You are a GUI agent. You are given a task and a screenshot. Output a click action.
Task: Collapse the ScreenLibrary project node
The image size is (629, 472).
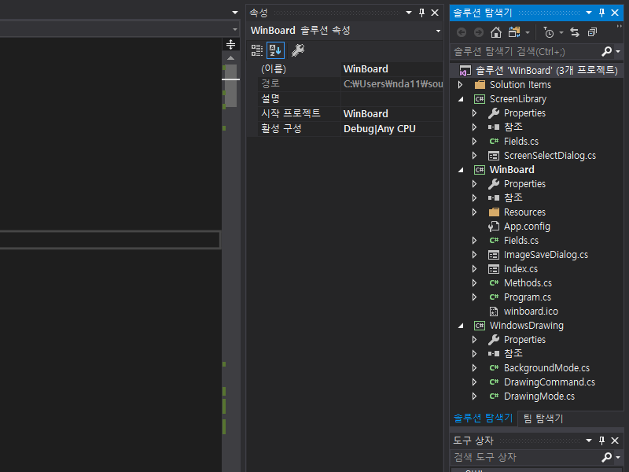(x=461, y=99)
